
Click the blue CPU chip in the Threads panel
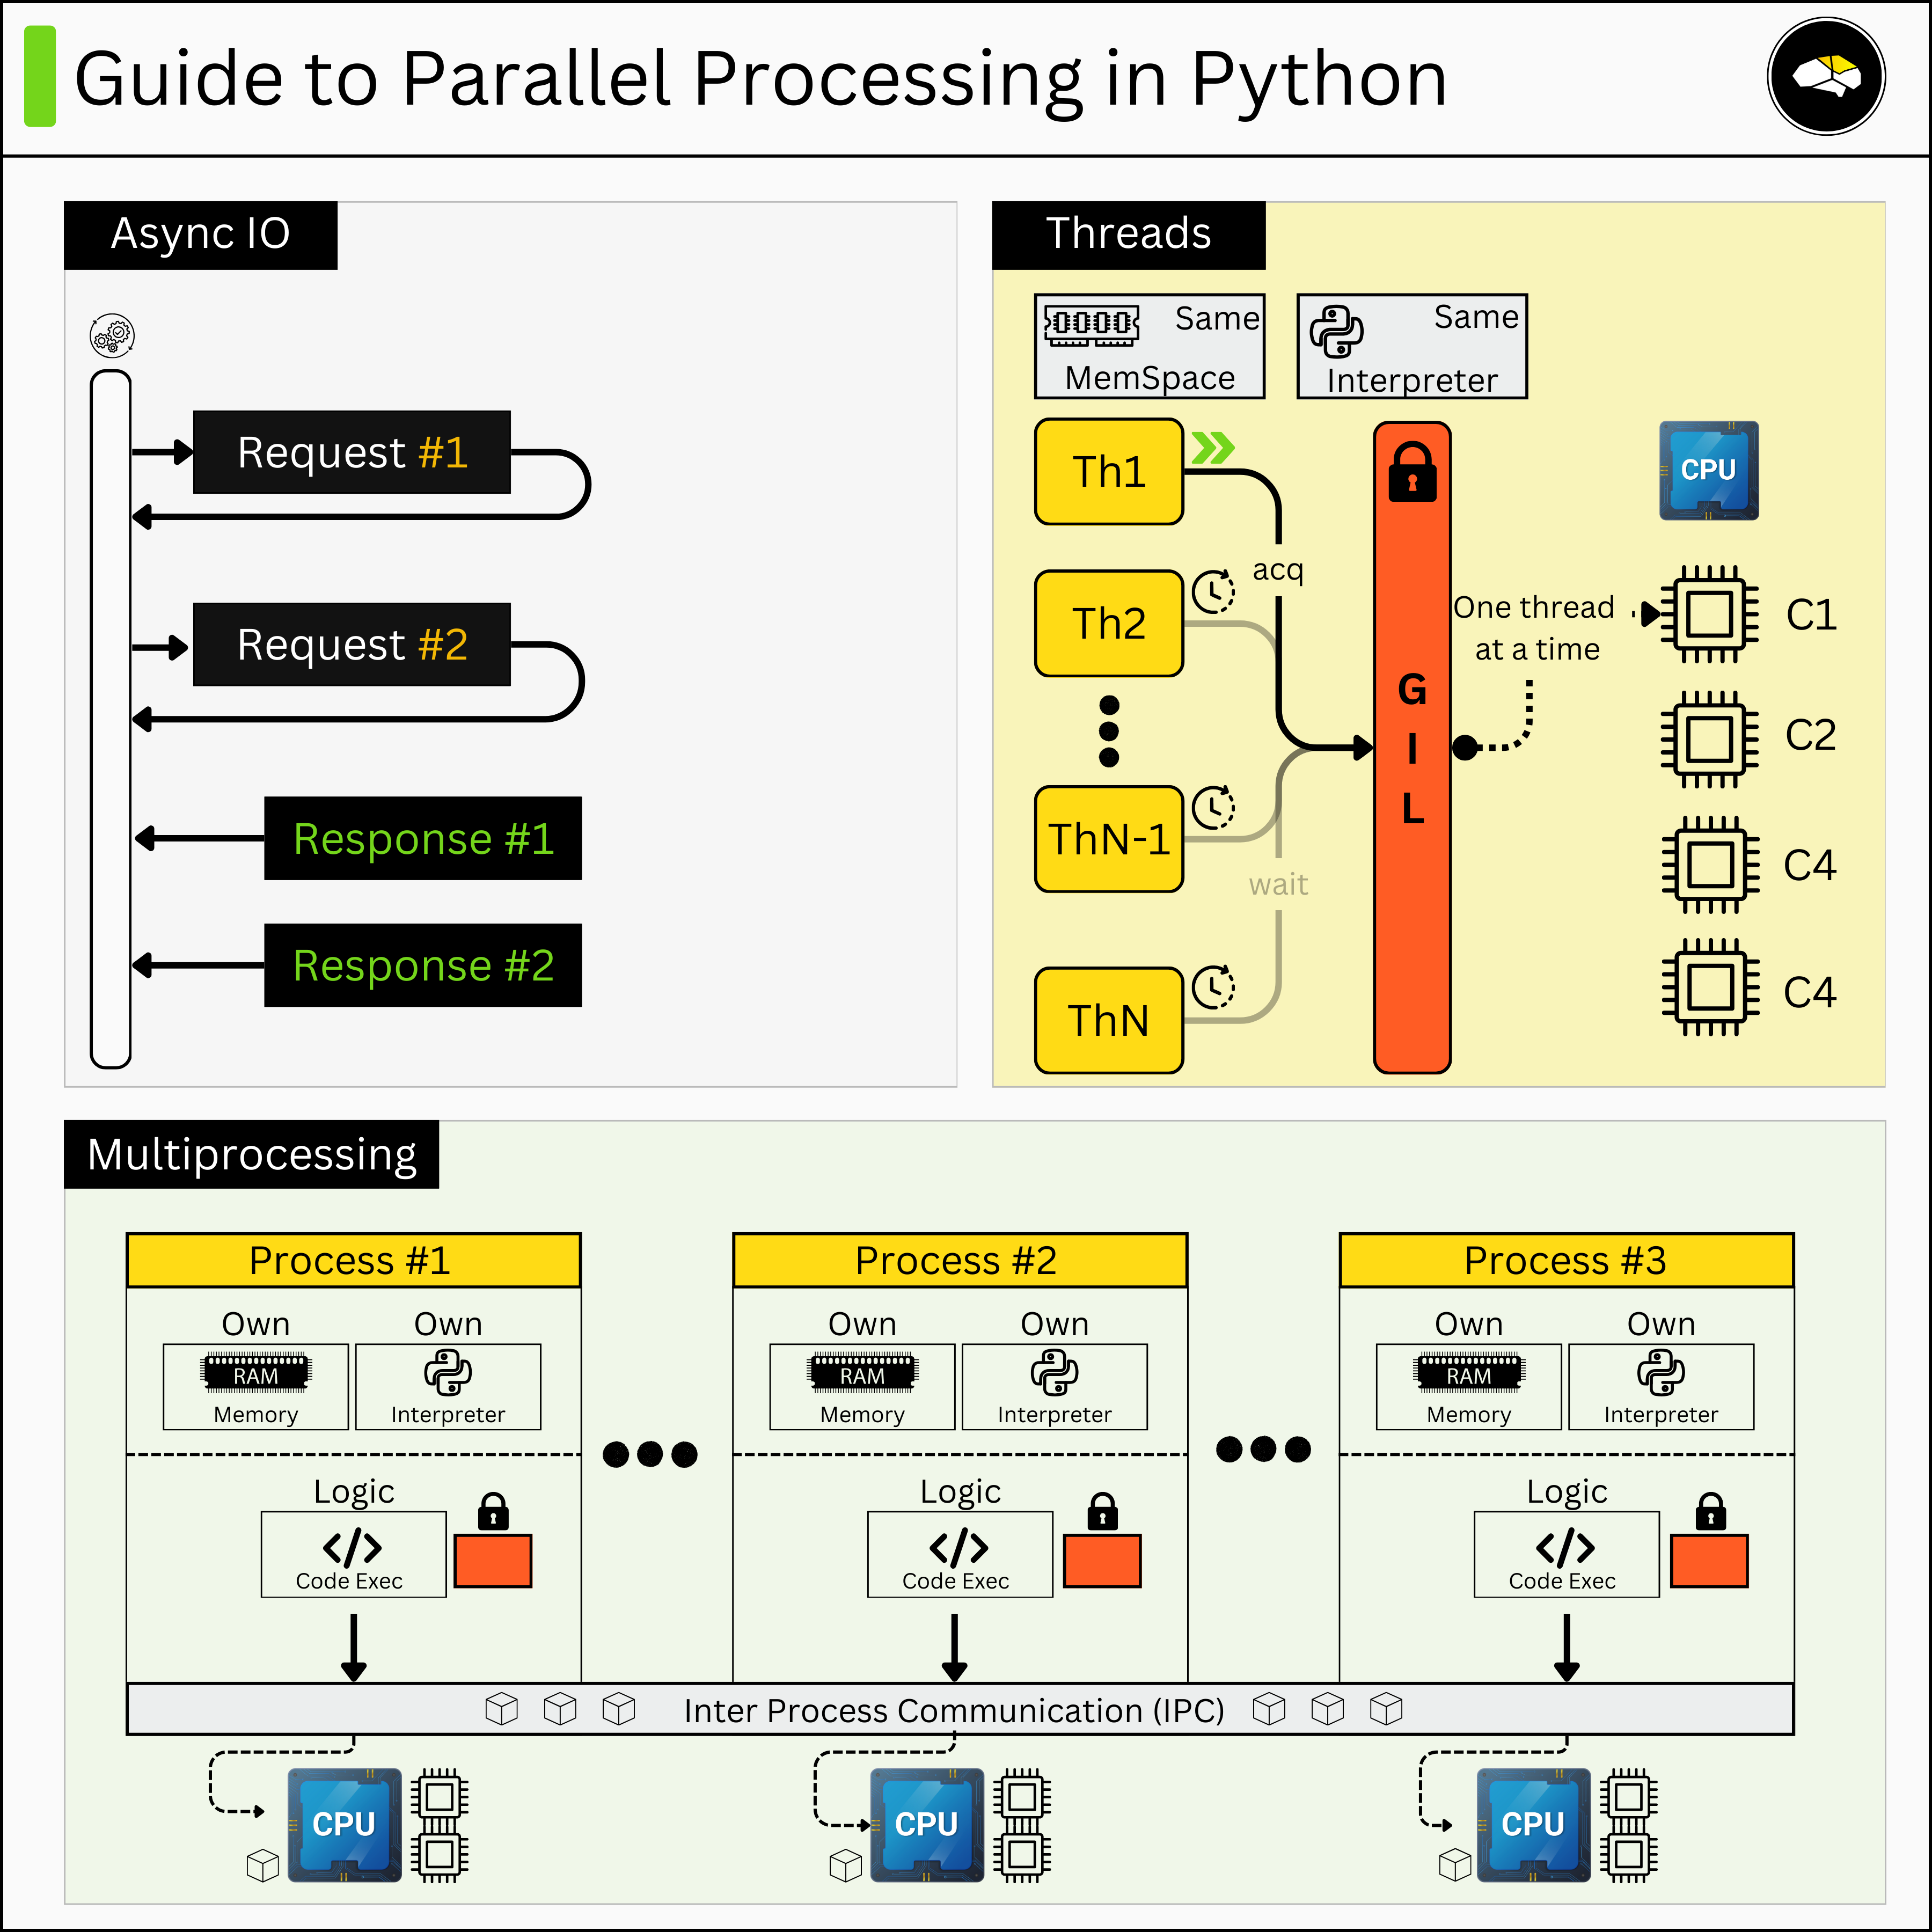1708,470
